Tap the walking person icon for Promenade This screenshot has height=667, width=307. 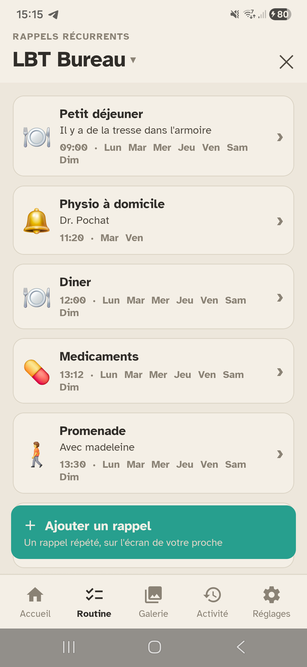pos(37,454)
